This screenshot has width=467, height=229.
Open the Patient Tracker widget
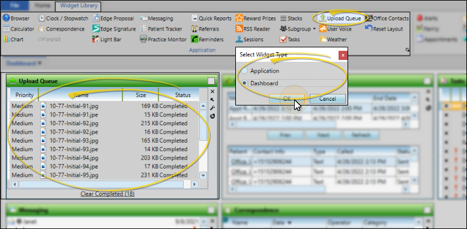coord(161,29)
